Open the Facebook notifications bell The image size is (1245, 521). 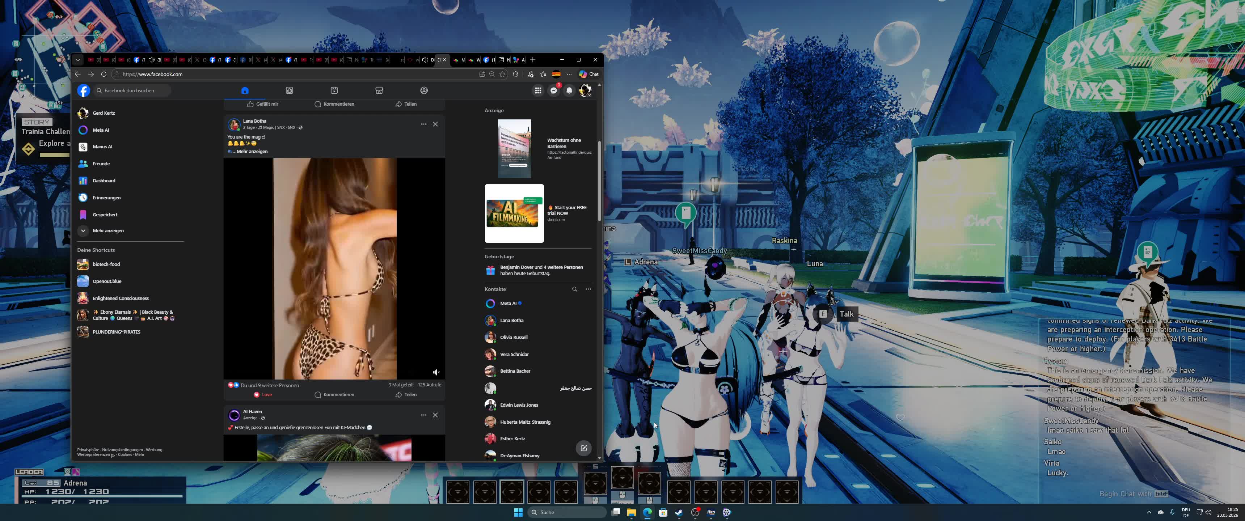569,90
